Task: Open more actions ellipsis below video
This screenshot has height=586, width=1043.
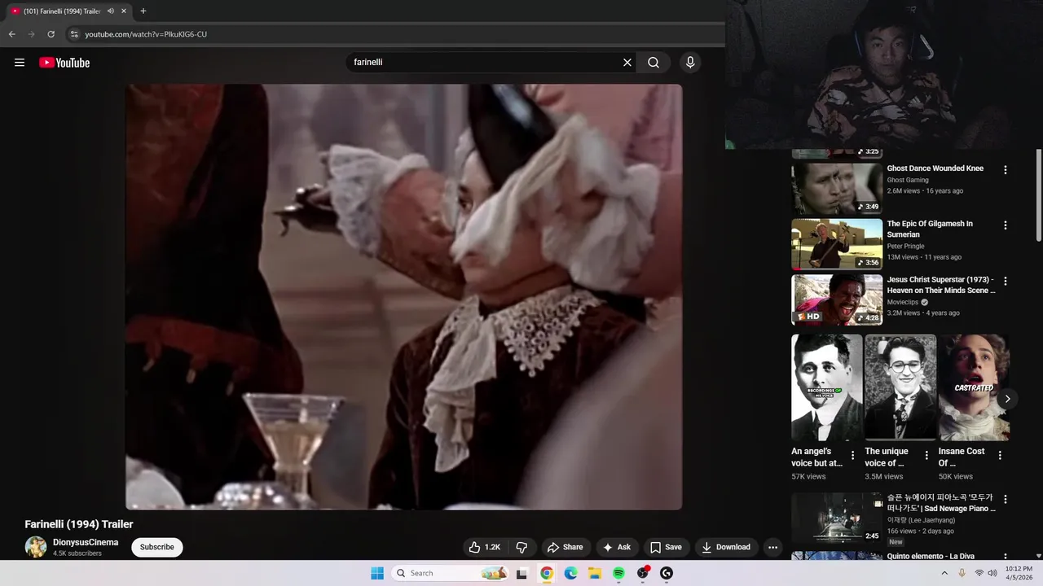Action: point(772,547)
